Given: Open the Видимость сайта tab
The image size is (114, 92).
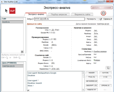Looking at the screenshot, I should [82, 15].
